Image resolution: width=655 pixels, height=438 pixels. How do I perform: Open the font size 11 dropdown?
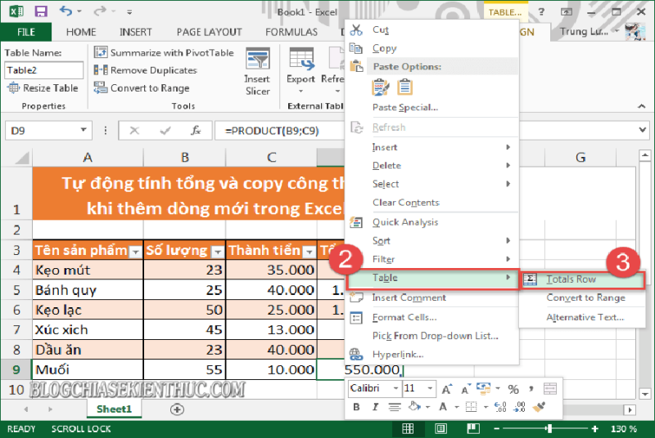[430, 388]
